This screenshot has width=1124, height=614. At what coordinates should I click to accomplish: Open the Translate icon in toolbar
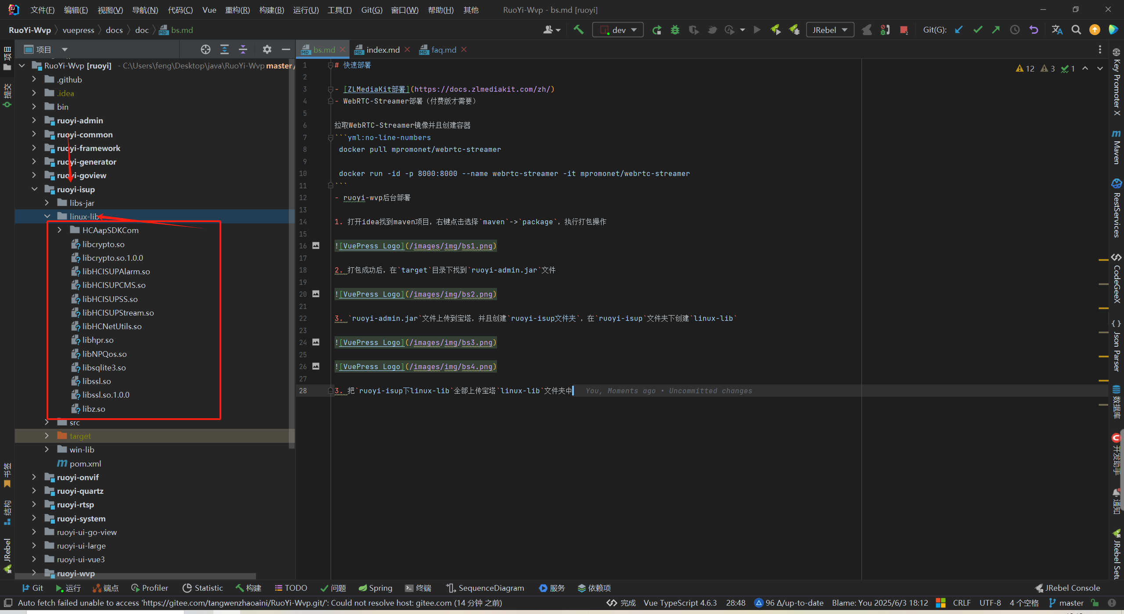click(x=1057, y=30)
